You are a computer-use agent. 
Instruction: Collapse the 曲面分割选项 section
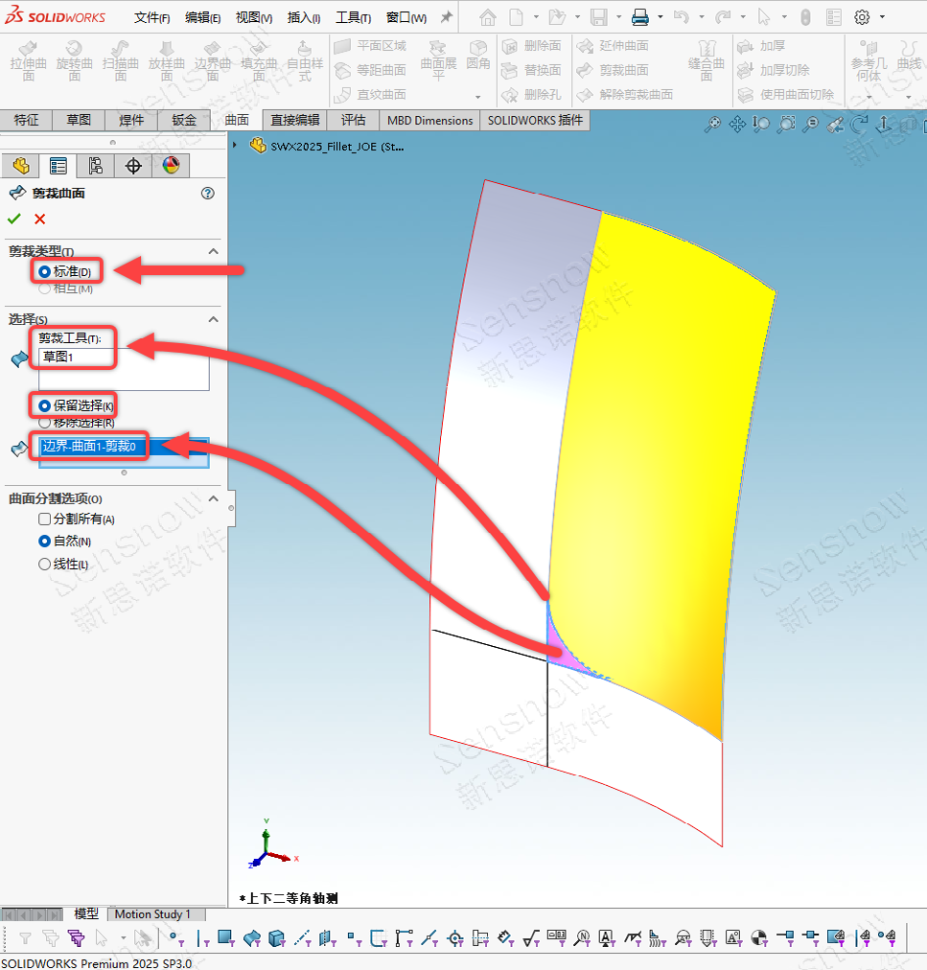213,498
